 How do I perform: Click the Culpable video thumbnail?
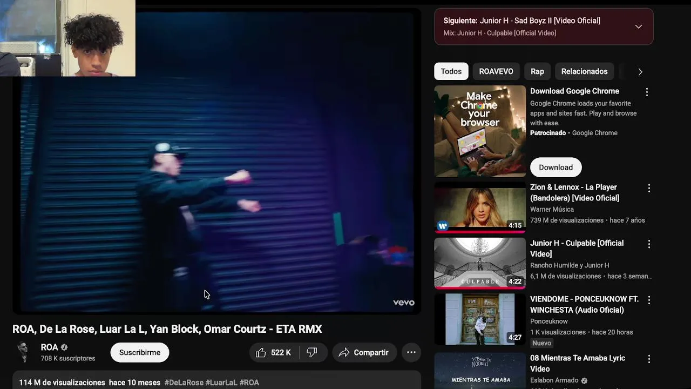pos(480,264)
